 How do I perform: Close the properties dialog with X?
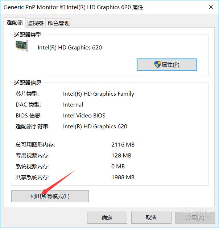tap(211, 7)
